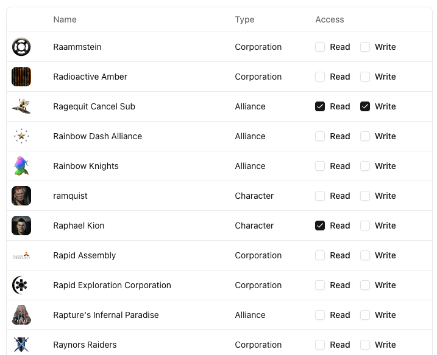Click the ramquist character portrait
Viewport: 437px width, 355px height.
21,196
